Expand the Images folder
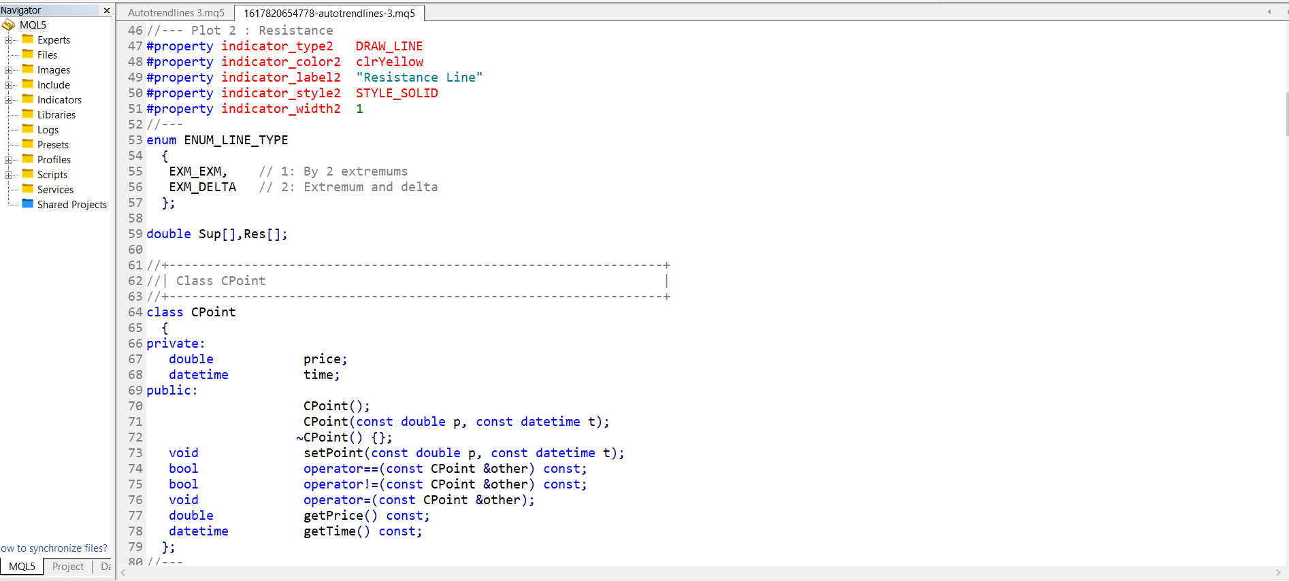The image size is (1289, 581). [x=8, y=70]
